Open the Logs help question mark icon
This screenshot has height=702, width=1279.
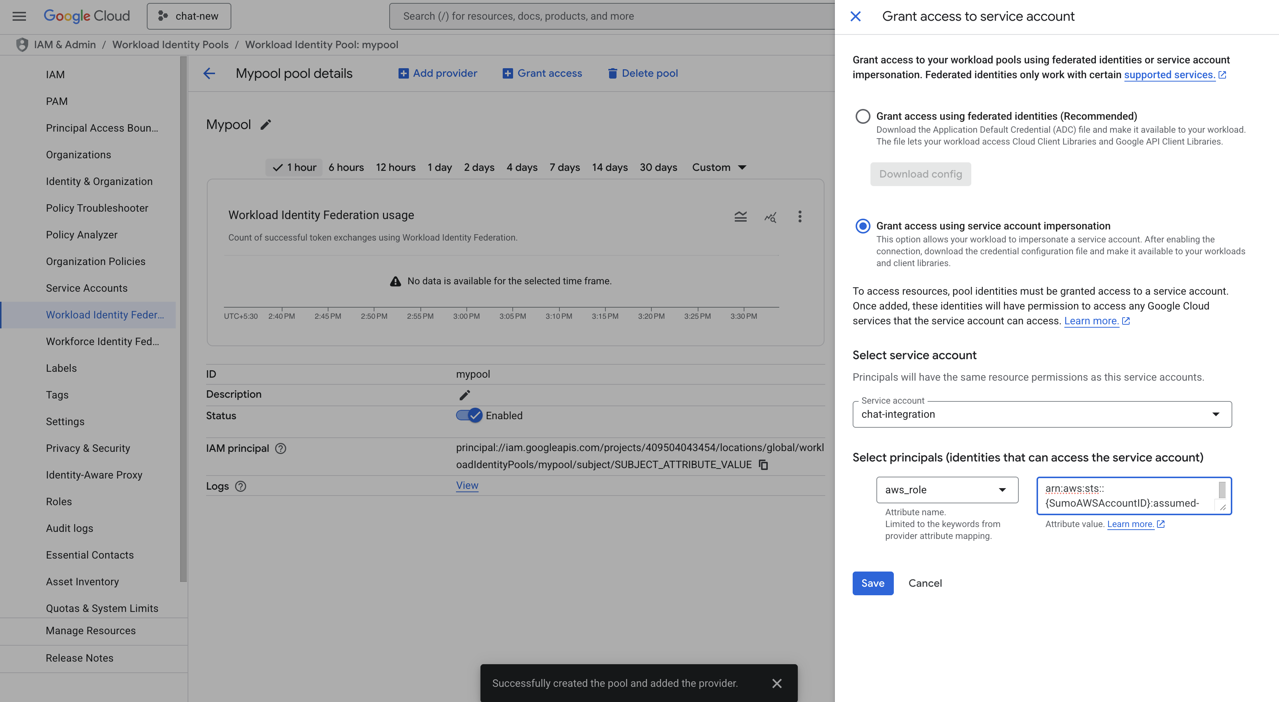pos(242,487)
